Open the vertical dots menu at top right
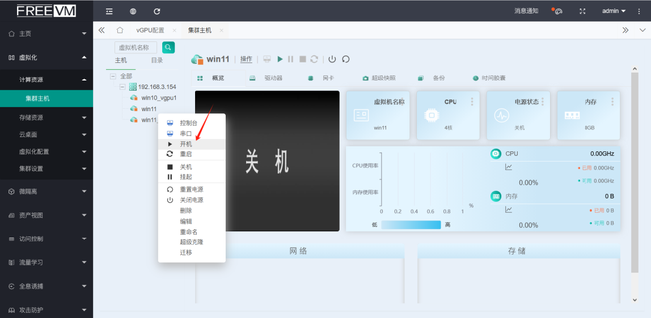 click(x=639, y=11)
